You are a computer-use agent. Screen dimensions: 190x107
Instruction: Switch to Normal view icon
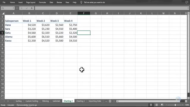[x=151, y=105]
